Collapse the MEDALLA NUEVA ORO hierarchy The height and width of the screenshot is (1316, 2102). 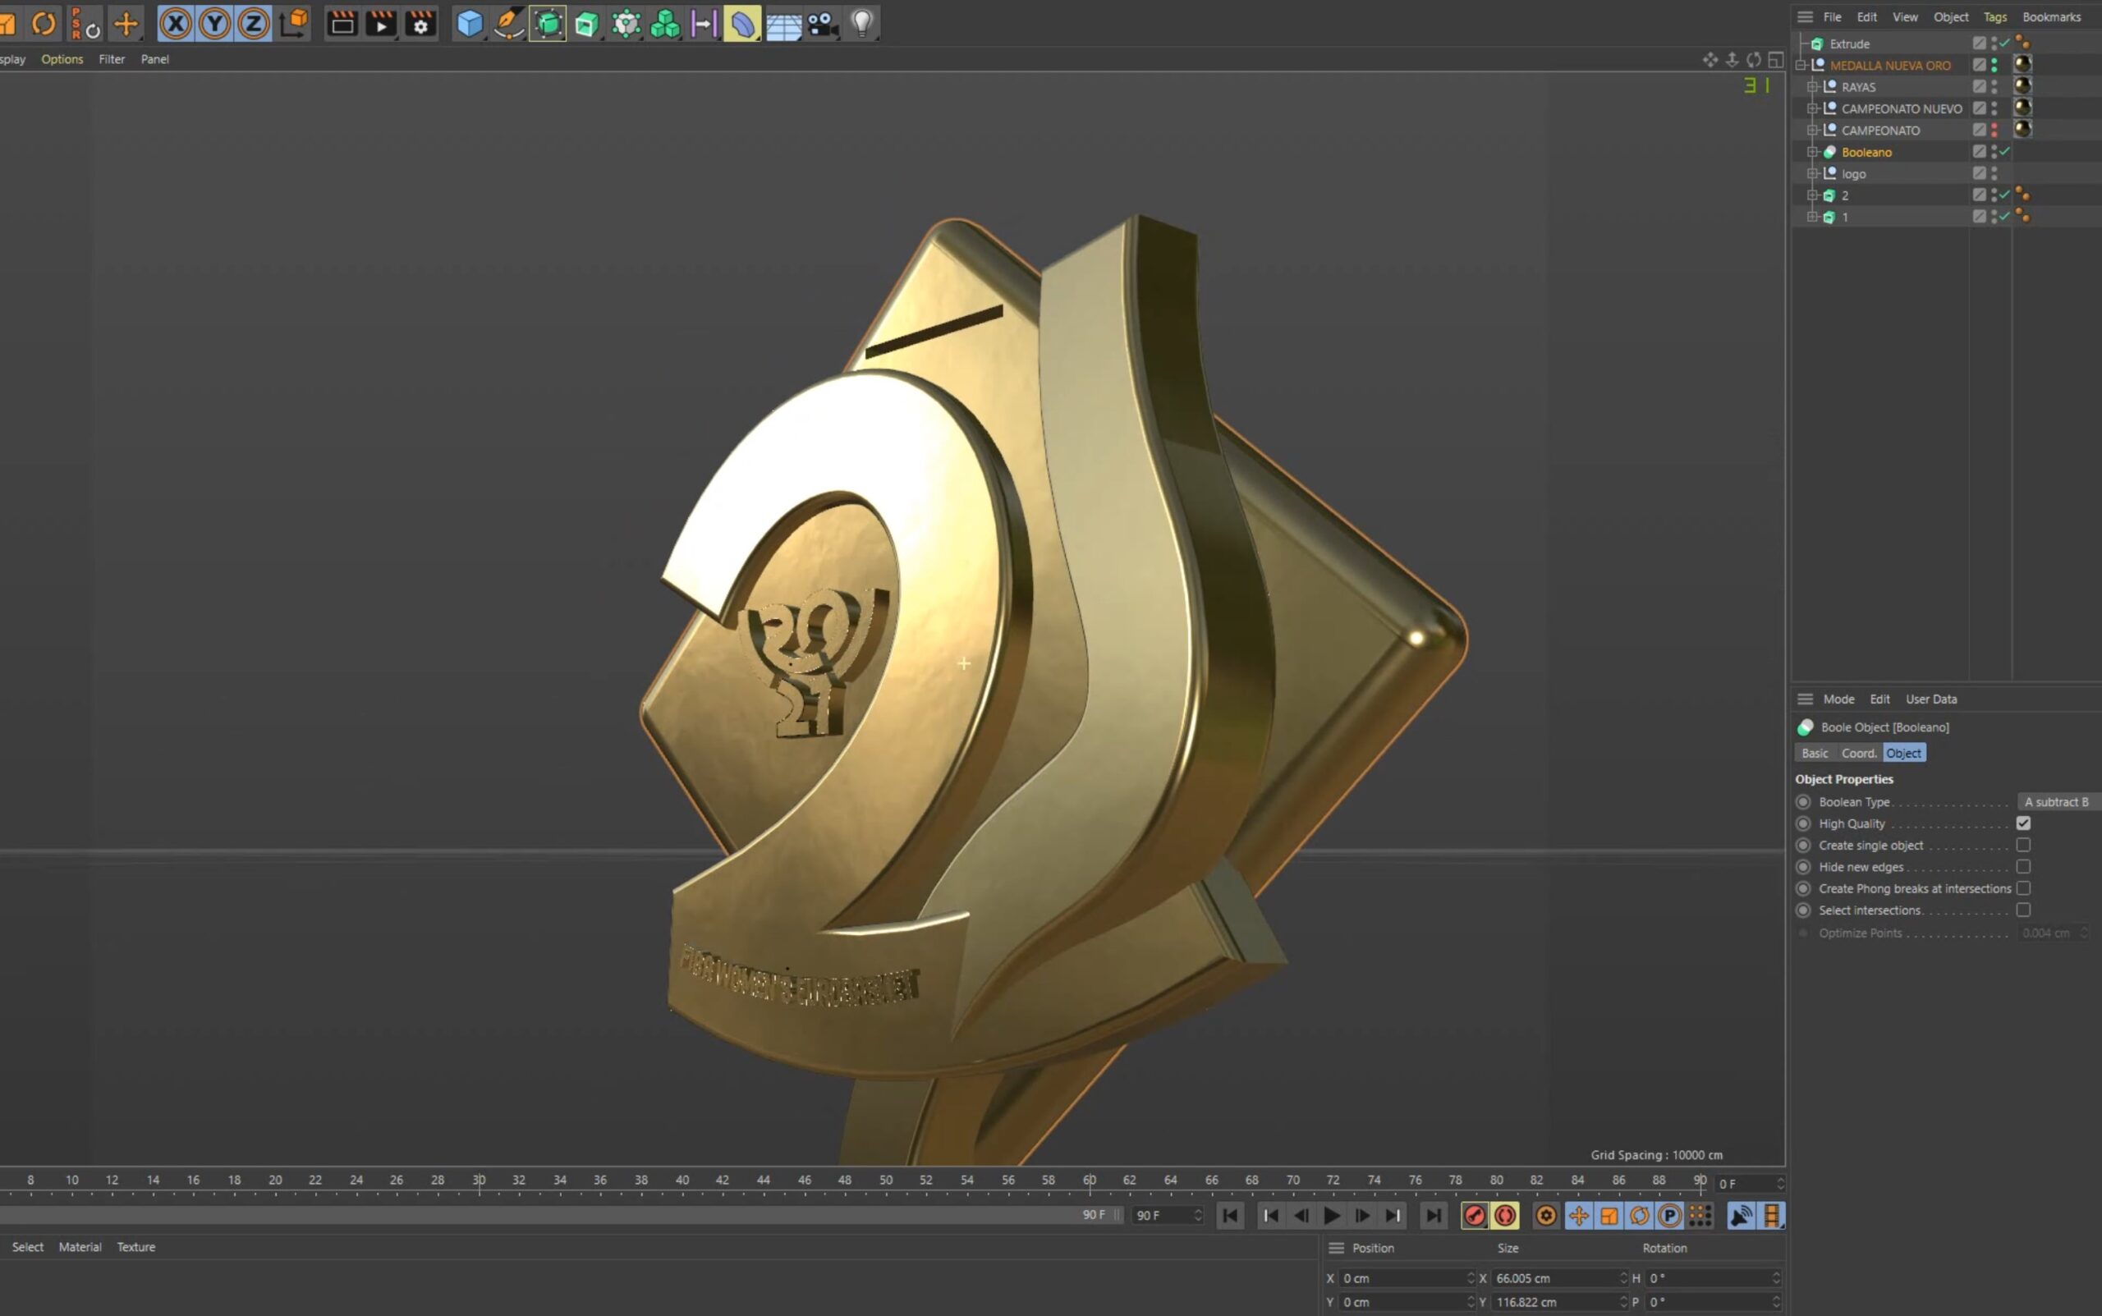(x=1802, y=64)
